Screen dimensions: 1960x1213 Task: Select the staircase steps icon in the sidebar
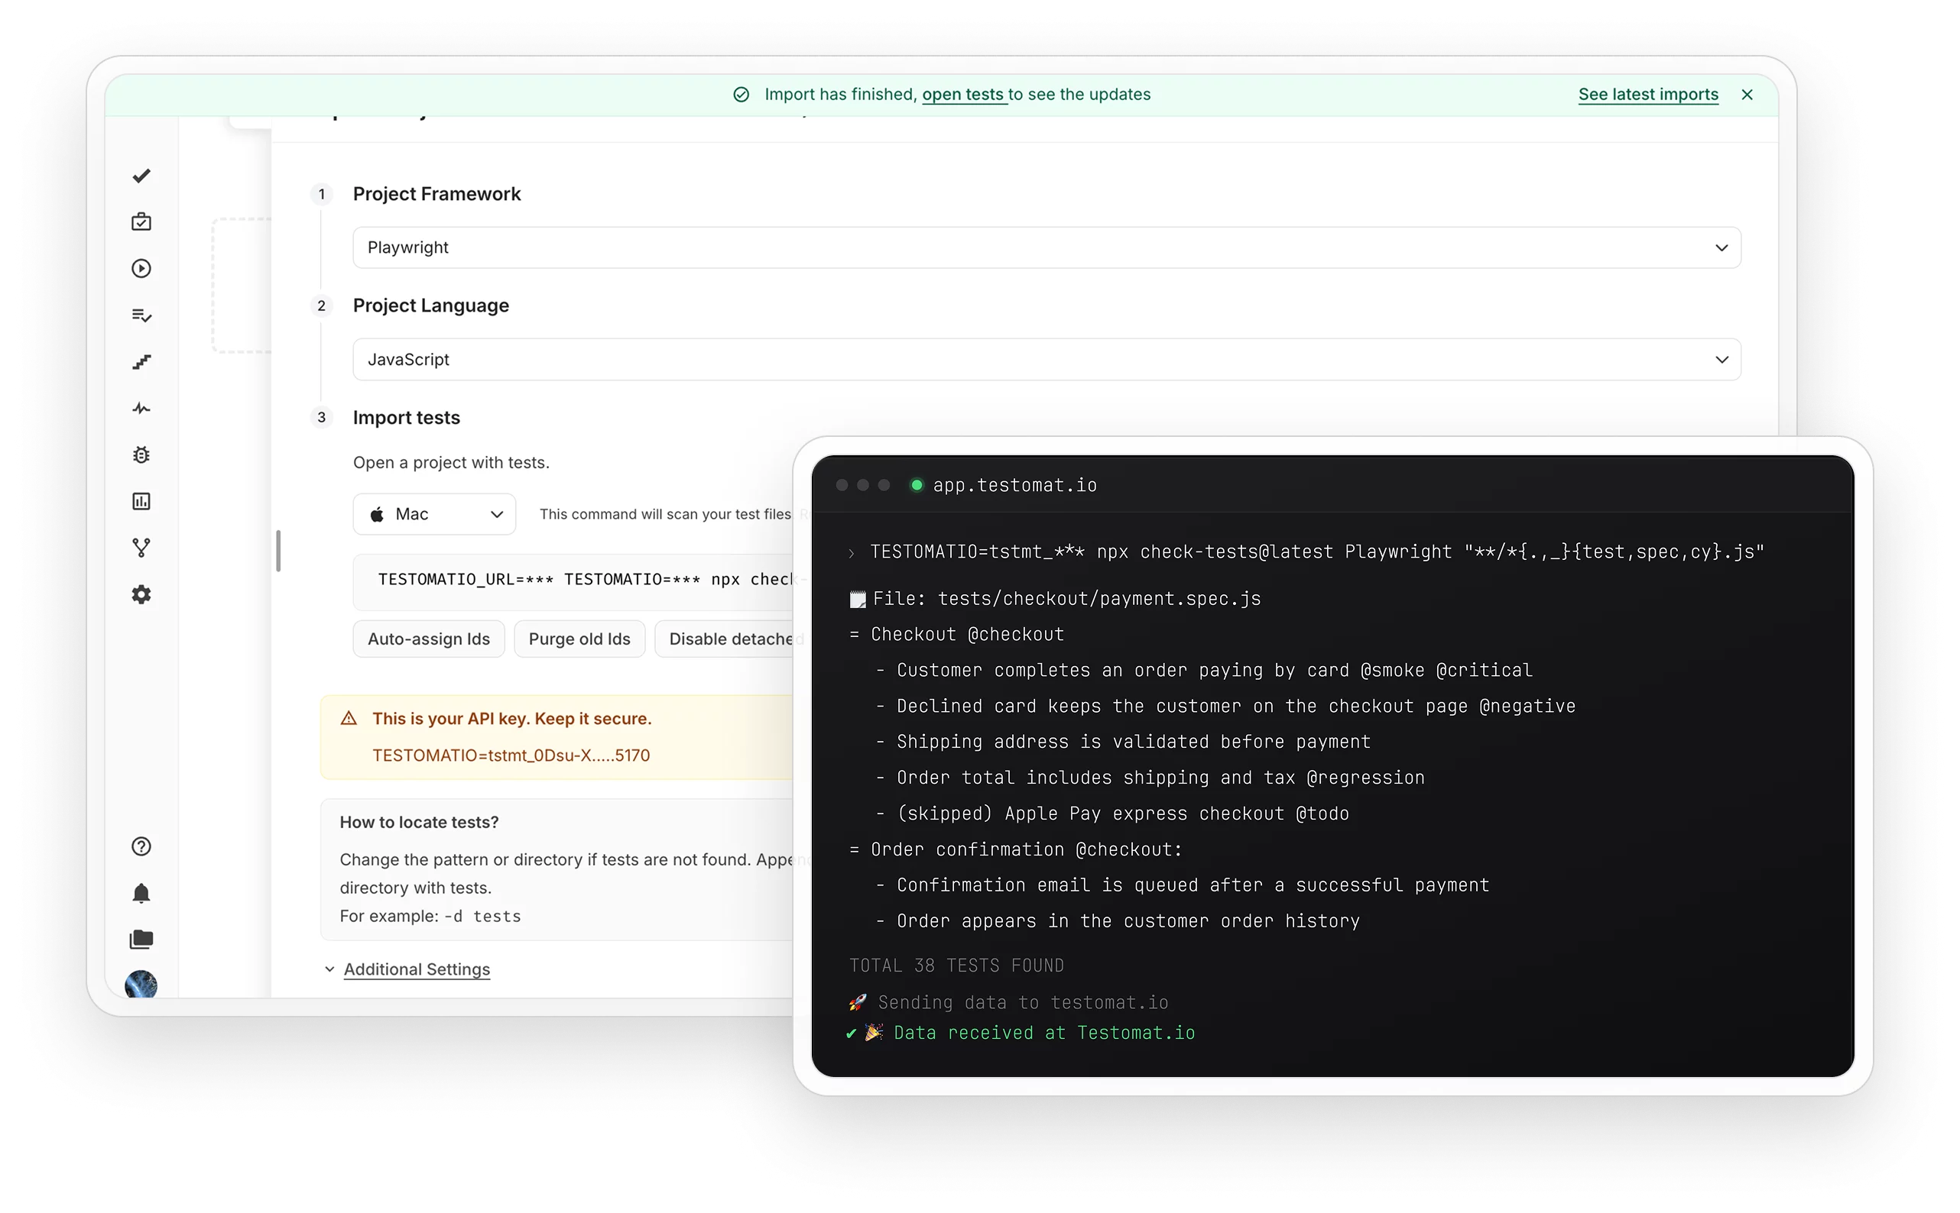pos(141,362)
